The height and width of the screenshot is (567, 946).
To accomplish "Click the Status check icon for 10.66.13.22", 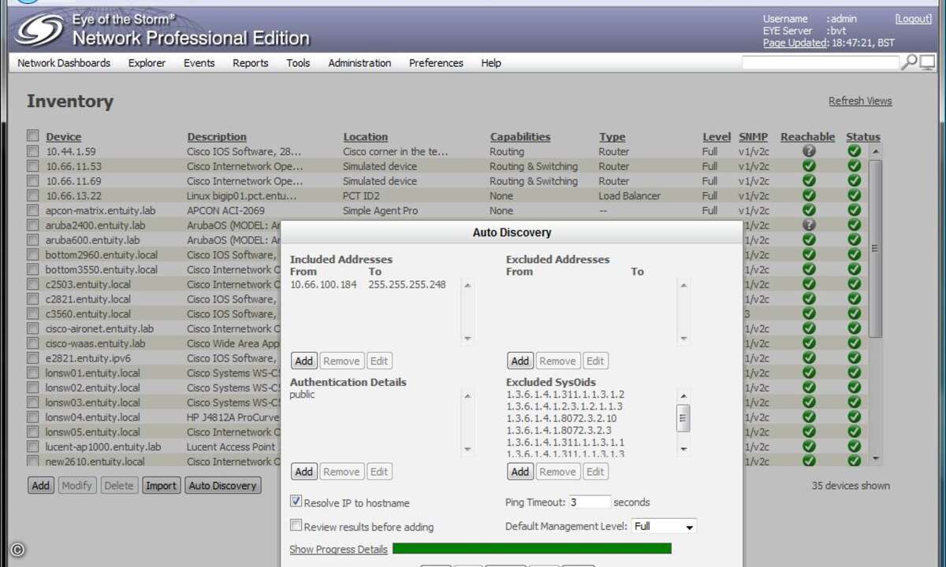I will (x=854, y=195).
